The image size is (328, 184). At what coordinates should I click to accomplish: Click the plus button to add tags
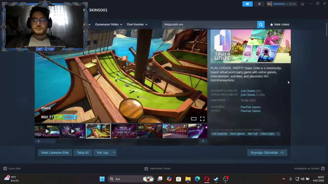point(278,134)
